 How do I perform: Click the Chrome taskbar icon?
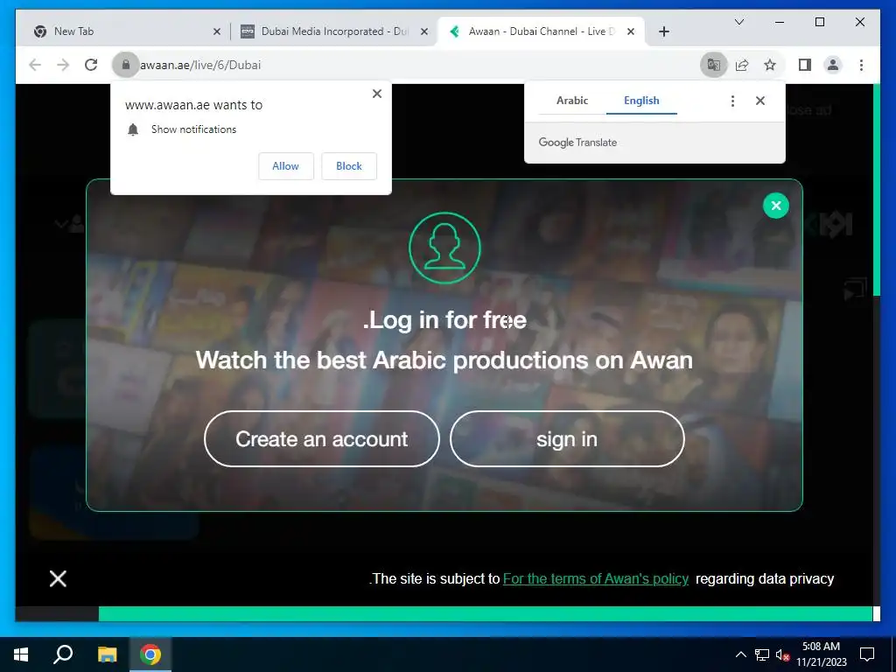(x=150, y=654)
